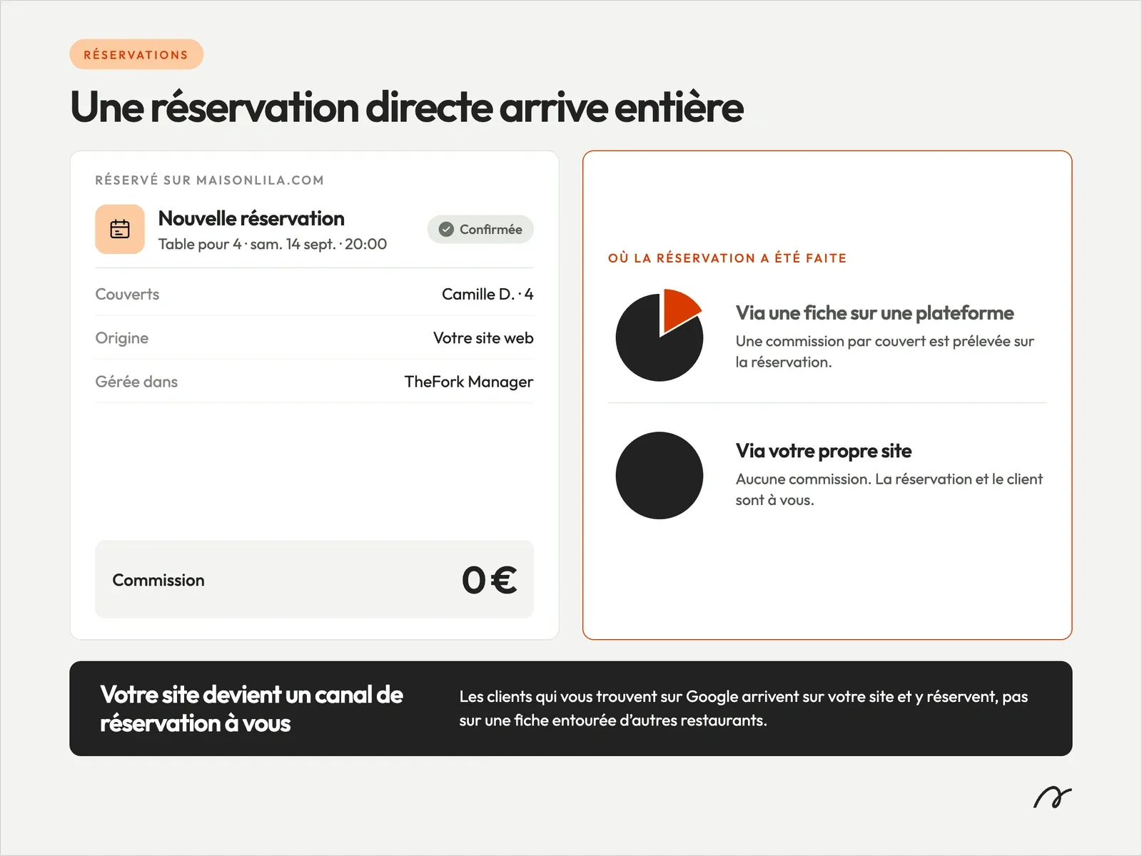Click "Table pour 4 · sam. 14 sept. · 20:00"

(x=273, y=244)
